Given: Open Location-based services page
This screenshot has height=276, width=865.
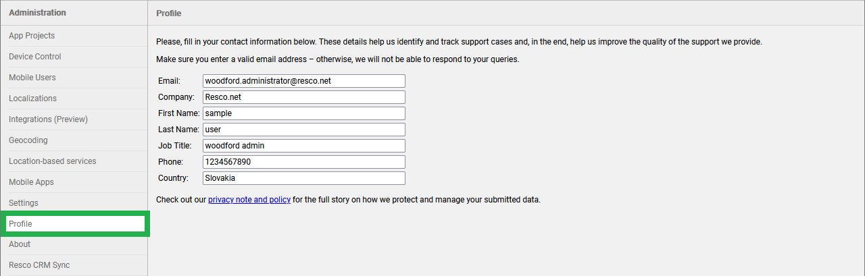Looking at the screenshot, I should pos(53,161).
